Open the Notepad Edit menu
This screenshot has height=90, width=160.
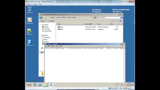[49, 46]
